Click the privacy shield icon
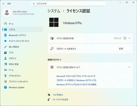137x106 pixels. [x=6, y=81]
